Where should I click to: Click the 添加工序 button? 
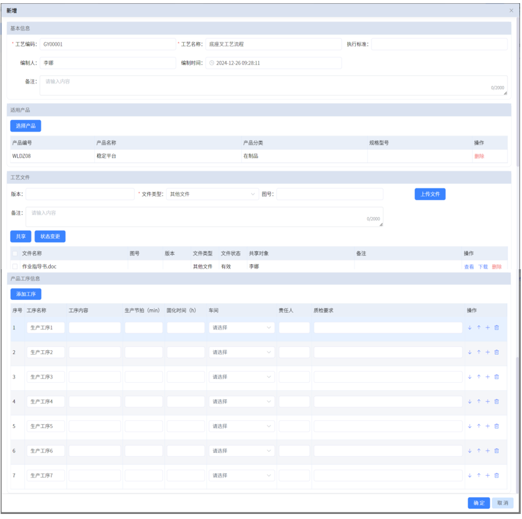tap(26, 294)
